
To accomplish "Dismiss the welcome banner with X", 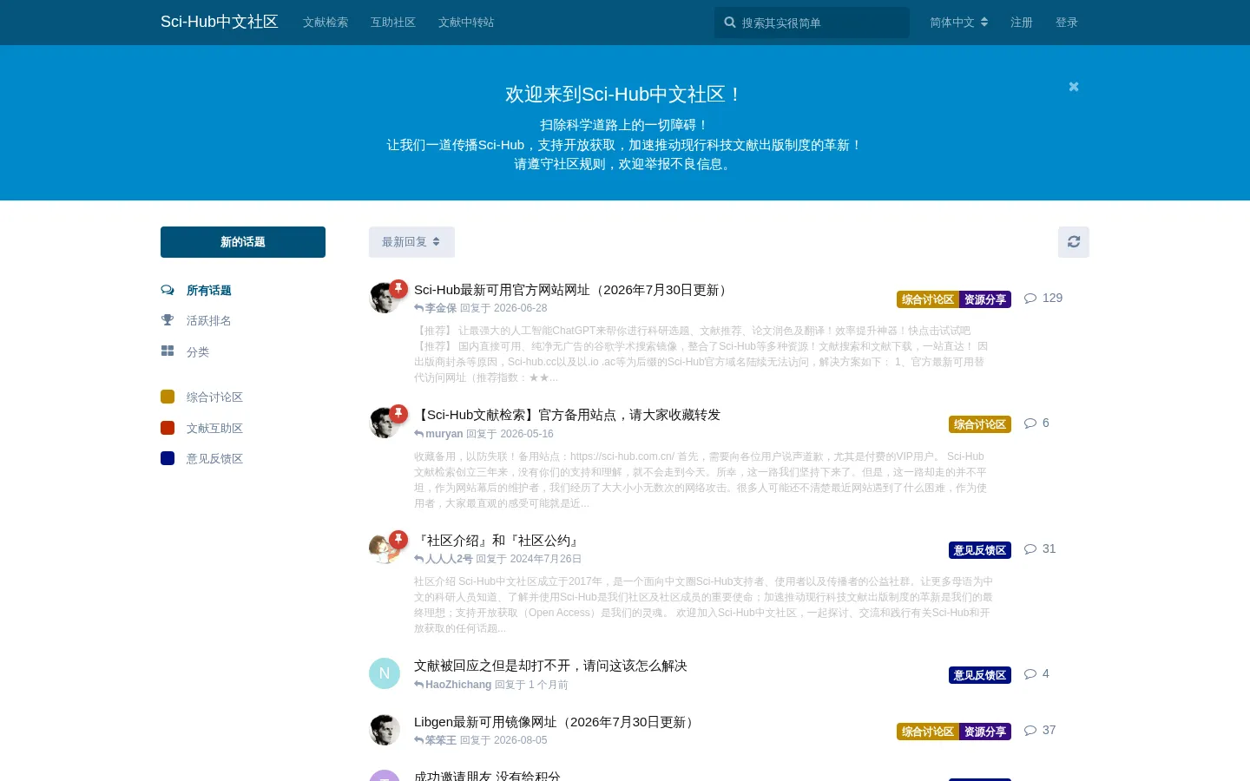I will [1074, 87].
